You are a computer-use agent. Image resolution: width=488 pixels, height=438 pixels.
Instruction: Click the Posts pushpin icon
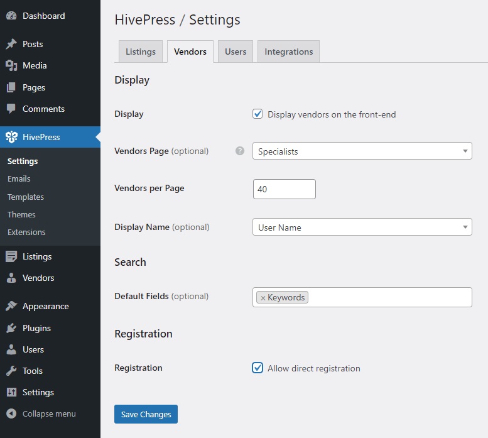11,44
